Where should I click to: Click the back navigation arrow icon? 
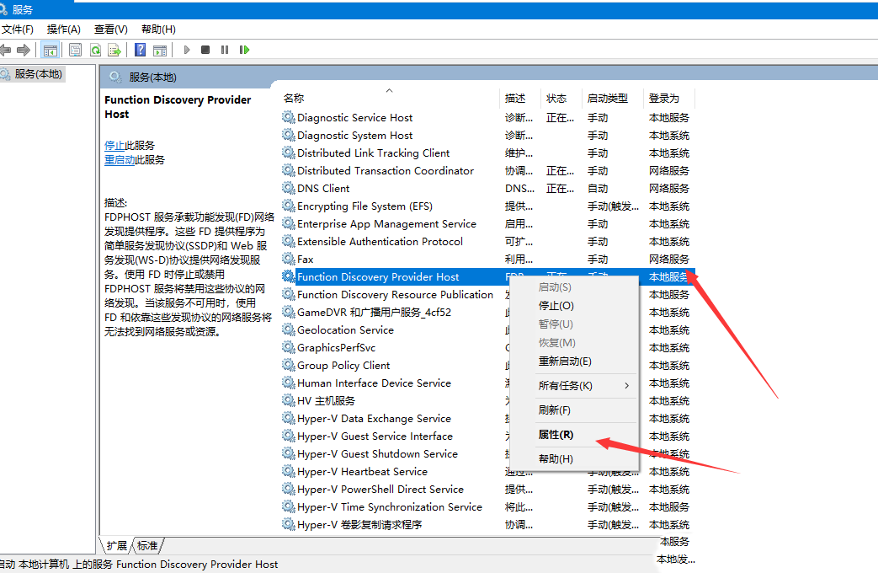pyautogui.click(x=7, y=50)
